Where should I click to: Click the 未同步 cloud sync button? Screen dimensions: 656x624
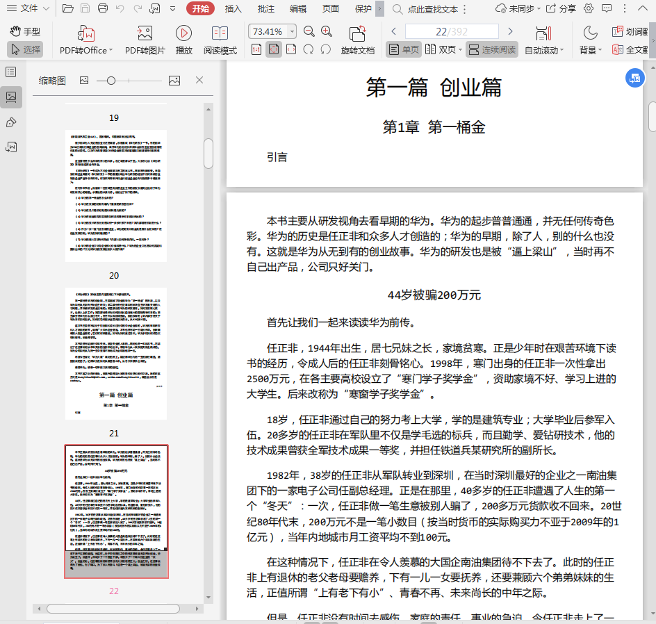click(x=518, y=8)
